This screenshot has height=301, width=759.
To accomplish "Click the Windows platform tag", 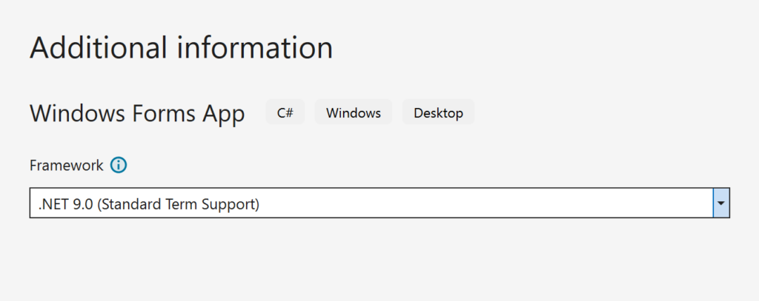I will coord(354,113).
